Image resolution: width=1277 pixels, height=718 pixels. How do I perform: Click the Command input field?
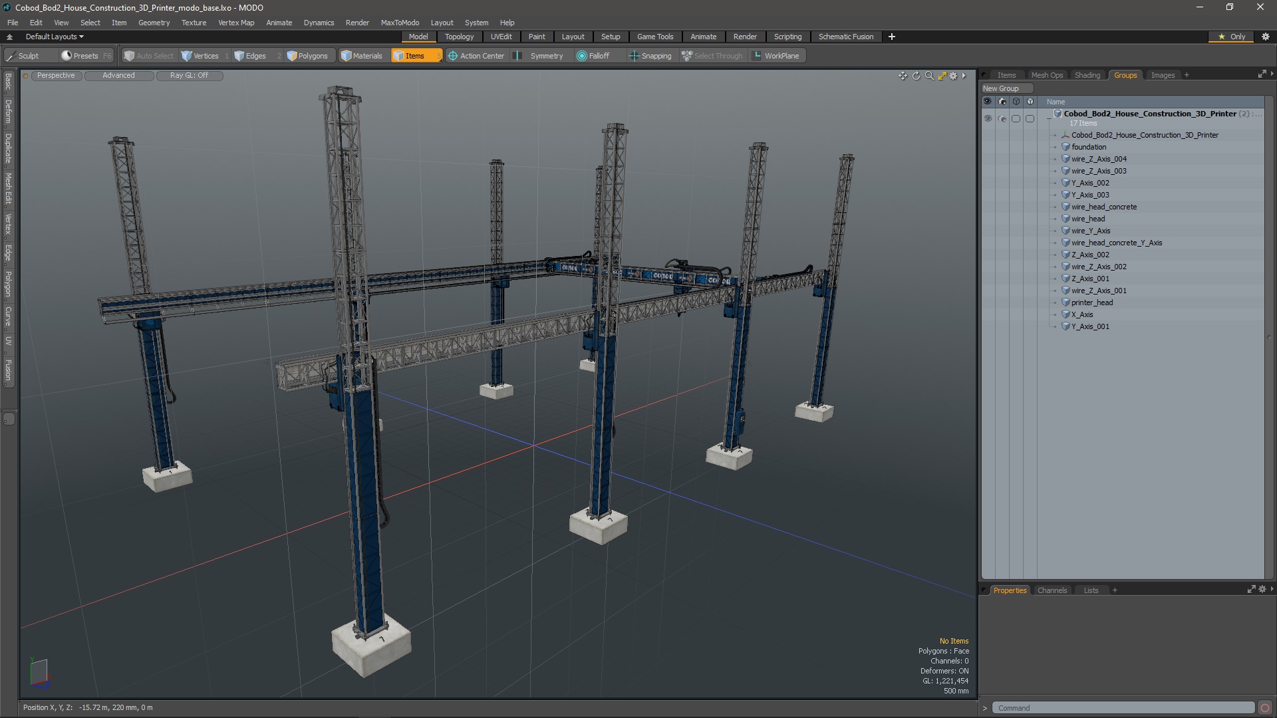tap(1123, 708)
